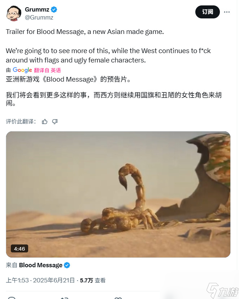Open the @Grummz handle link
Image resolution: width=239 pixels, height=299 pixels.
click(x=39, y=18)
